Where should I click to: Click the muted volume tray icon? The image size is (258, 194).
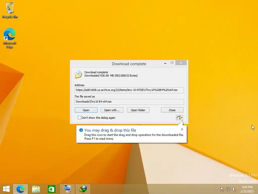tap(234, 189)
